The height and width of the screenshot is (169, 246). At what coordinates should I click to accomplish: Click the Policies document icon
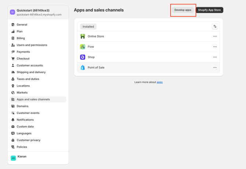[x=13, y=147]
